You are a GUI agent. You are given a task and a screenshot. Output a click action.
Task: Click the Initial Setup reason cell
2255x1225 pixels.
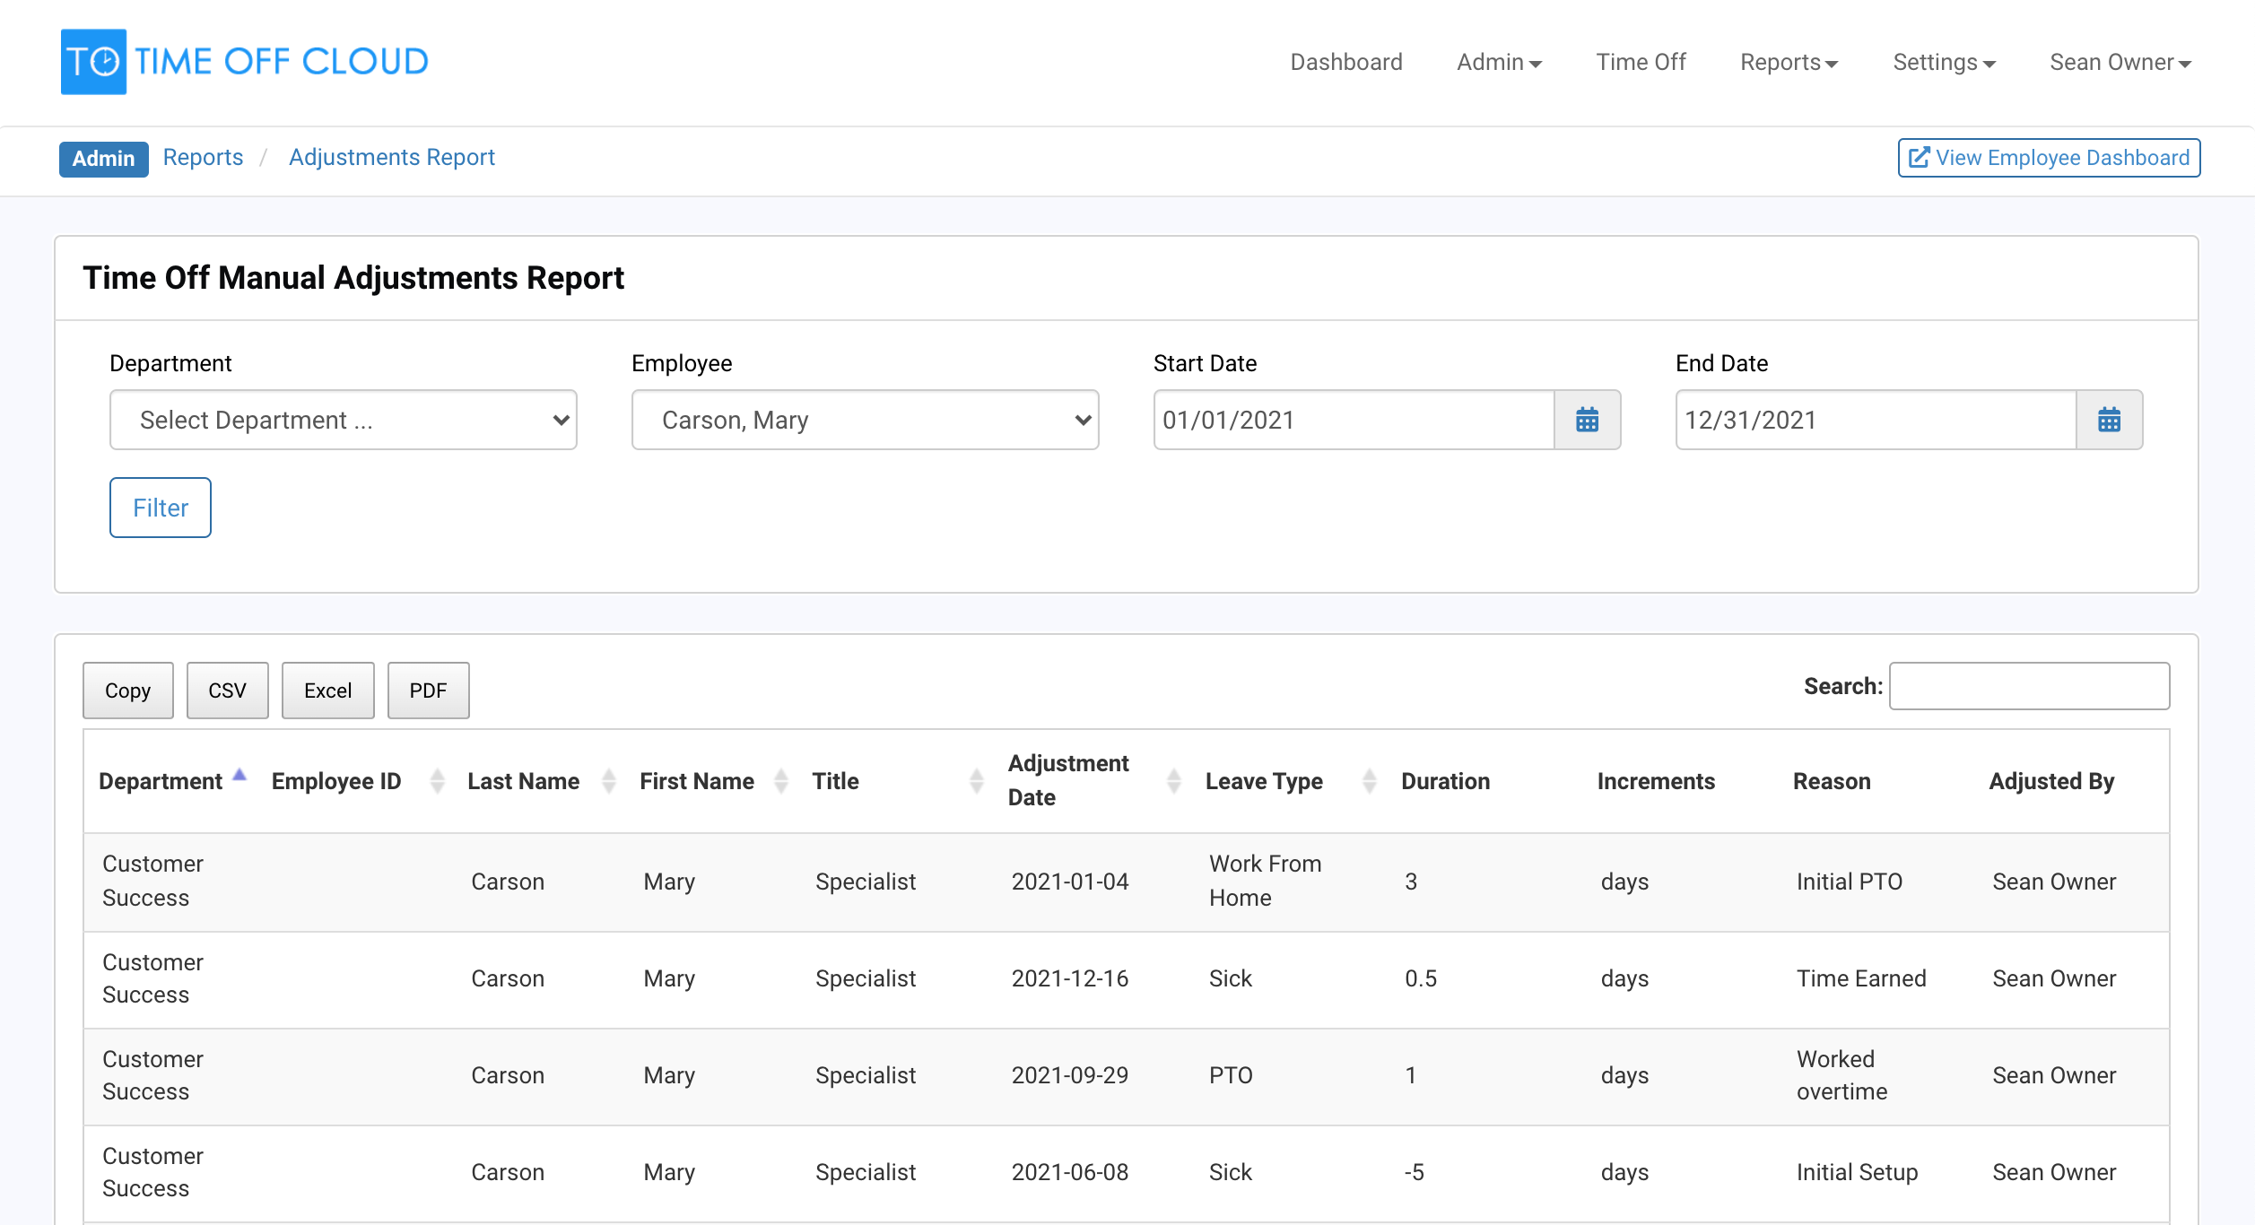[1857, 1172]
